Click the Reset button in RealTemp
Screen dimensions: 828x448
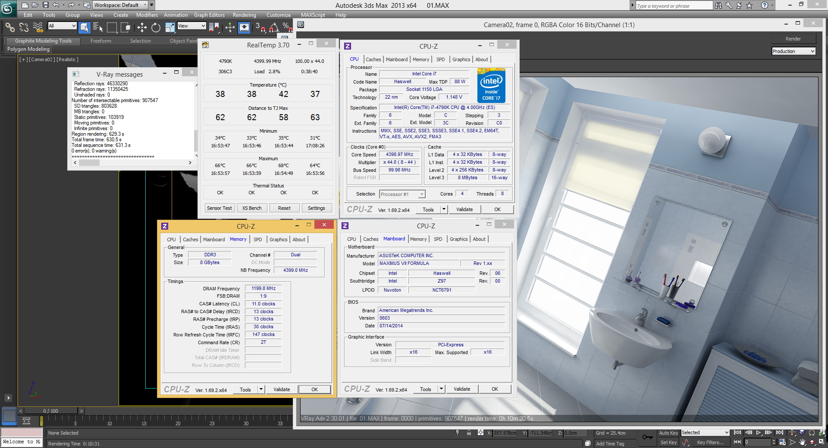tap(284, 208)
